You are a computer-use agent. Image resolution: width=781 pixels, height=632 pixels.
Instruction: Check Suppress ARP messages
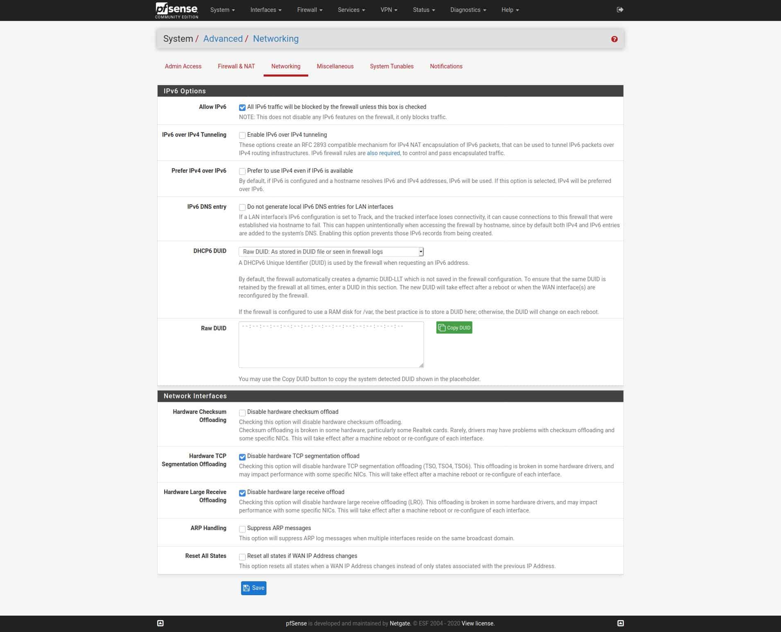[242, 529]
